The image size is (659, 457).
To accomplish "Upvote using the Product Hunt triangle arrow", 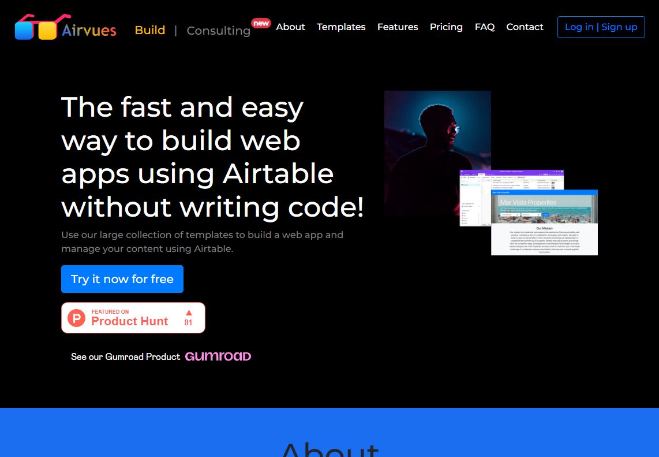I will pos(189,313).
